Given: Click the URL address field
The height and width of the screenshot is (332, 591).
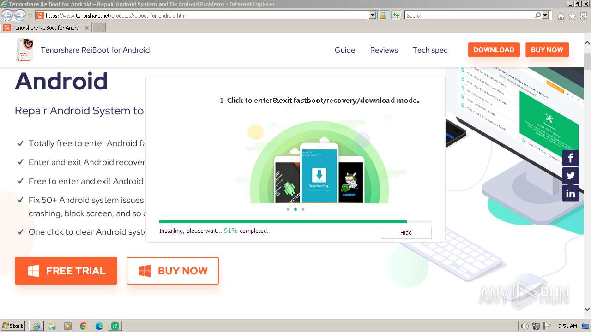Looking at the screenshot, I should pos(206,15).
